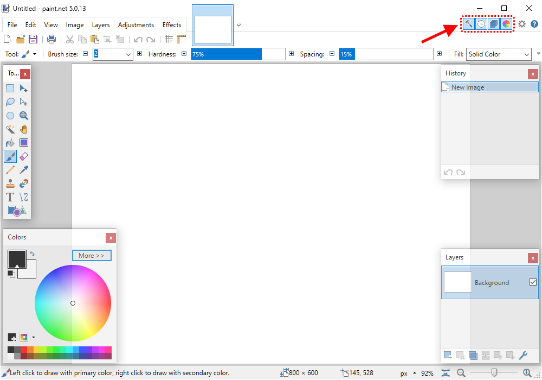This screenshot has width=542, height=380.
Task: Click the Duplicate Layer icon in Layers panel
Action: [473, 355]
